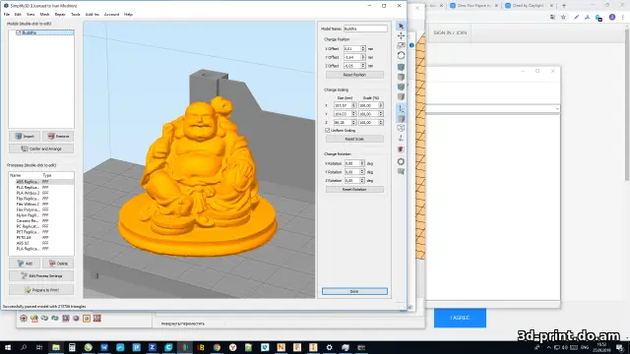Step the Z Offset spinner
The height and width of the screenshot is (354, 630).
pyautogui.click(x=363, y=66)
